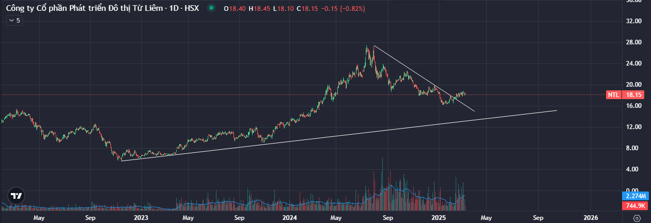Image resolution: width=651 pixels, height=223 pixels.
Task: Click the open value O18.40
Action: [x=235, y=9]
